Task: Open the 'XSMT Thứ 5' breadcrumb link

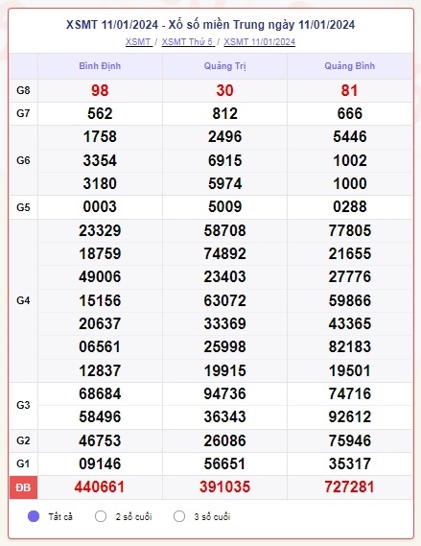Action: [x=188, y=42]
